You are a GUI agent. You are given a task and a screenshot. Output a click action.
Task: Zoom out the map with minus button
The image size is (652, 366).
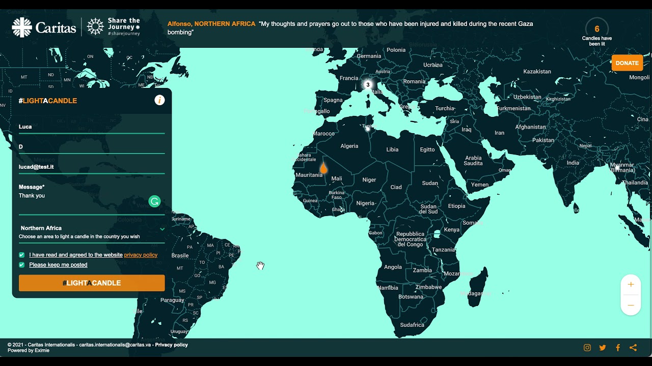631,305
